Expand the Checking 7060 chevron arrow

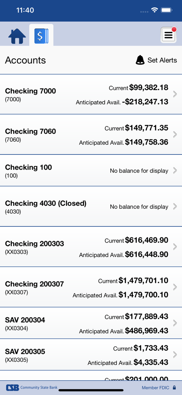tap(175, 135)
